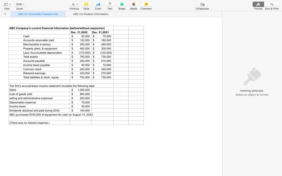The image size is (282, 176).
Task: Select the Merchandise inventory label cell
Action: [x=39, y=44]
